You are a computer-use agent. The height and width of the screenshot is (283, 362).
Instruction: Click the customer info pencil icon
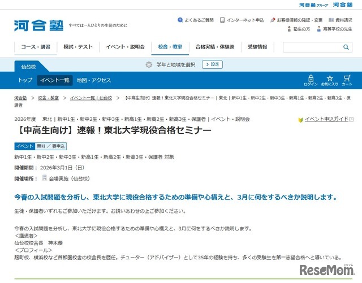click(x=273, y=20)
